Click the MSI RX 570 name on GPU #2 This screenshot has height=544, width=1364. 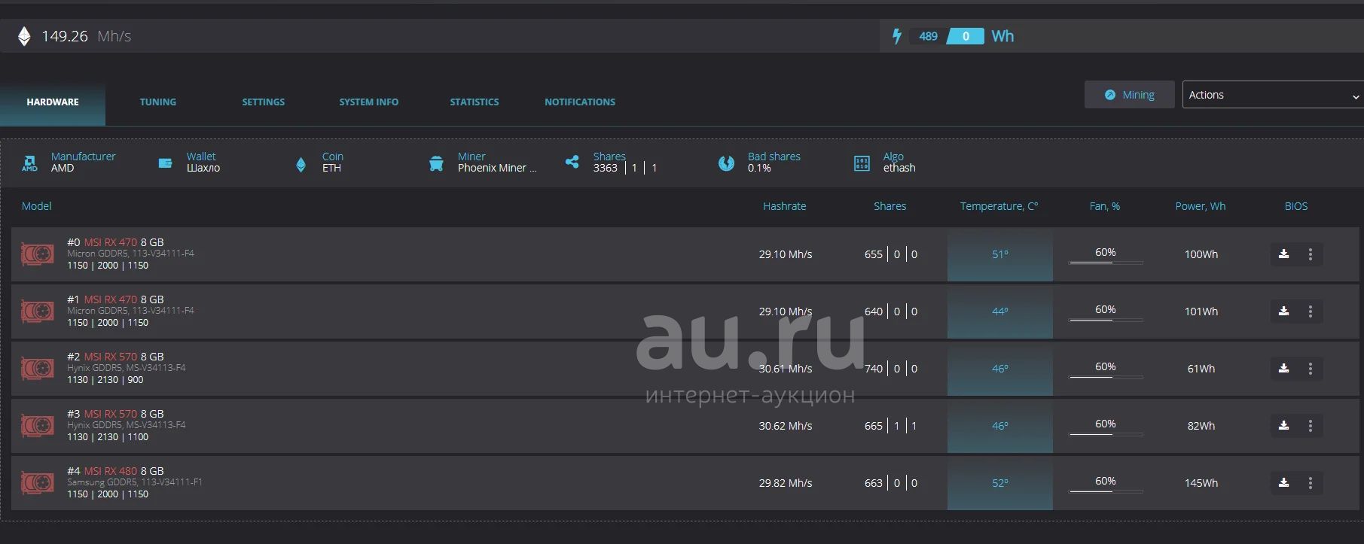(111, 357)
